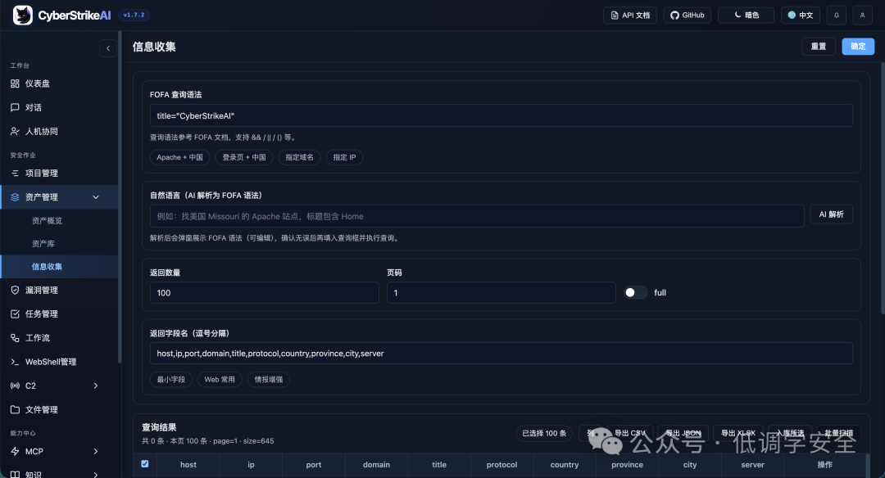Image resolution: width=885 pixels, height=478 pixels.
Task: Click the 入库所选 button
Action: click(x=790, y=433)
